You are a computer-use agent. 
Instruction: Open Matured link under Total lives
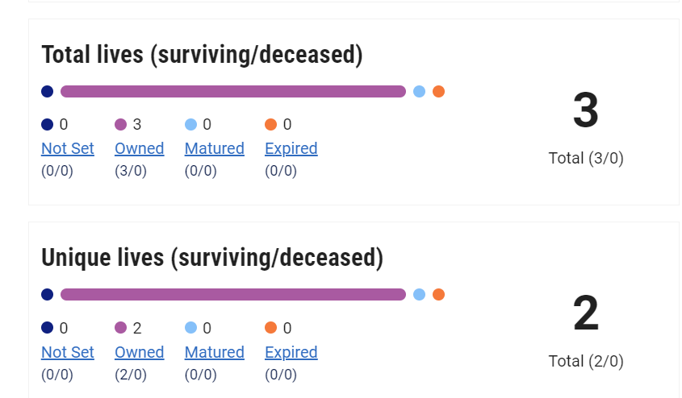tap(214, 148)
